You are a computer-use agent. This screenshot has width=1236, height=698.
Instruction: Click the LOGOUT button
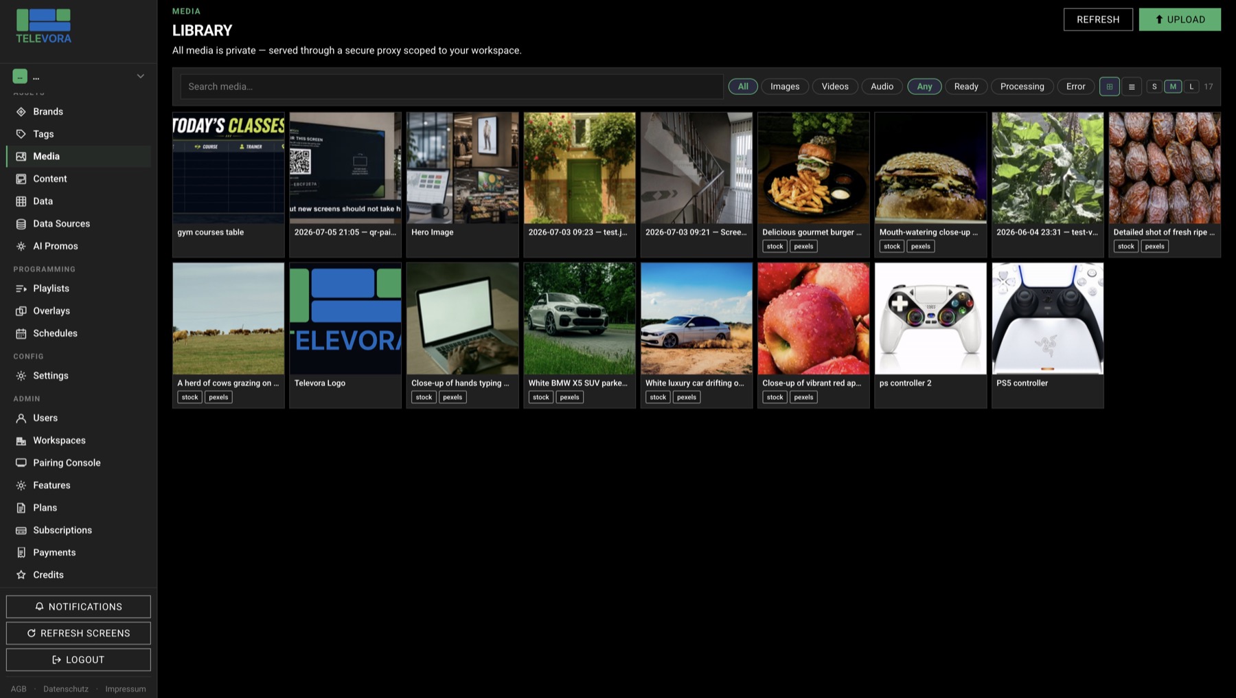pos(78,660)
